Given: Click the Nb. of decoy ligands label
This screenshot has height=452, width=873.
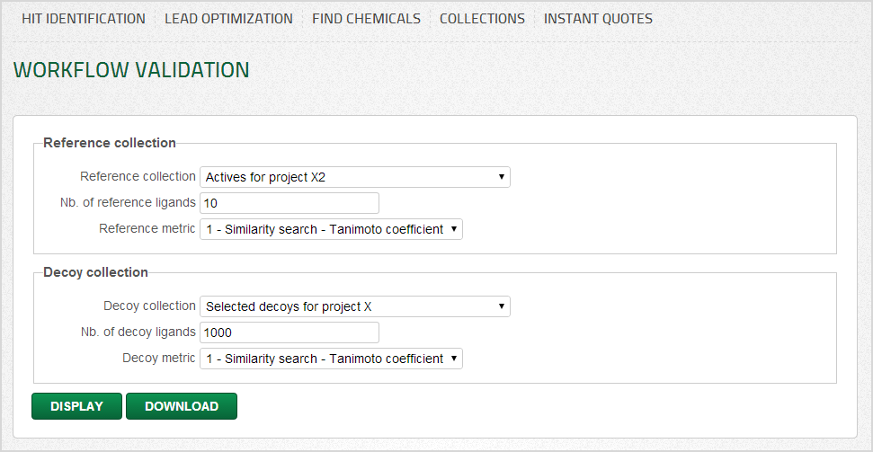Looking at the screenshot, I should pos(138,332).
